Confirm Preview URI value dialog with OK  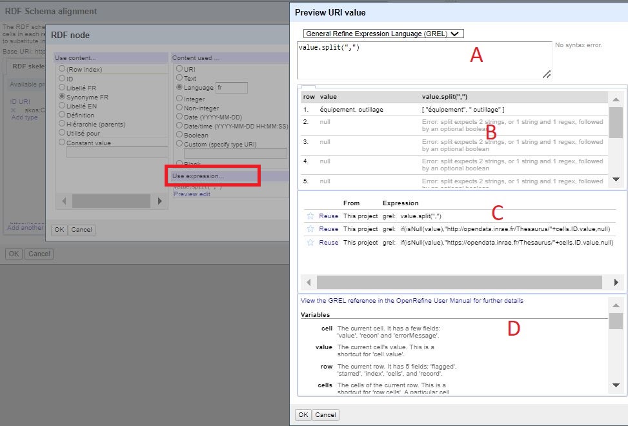(303, 414)
